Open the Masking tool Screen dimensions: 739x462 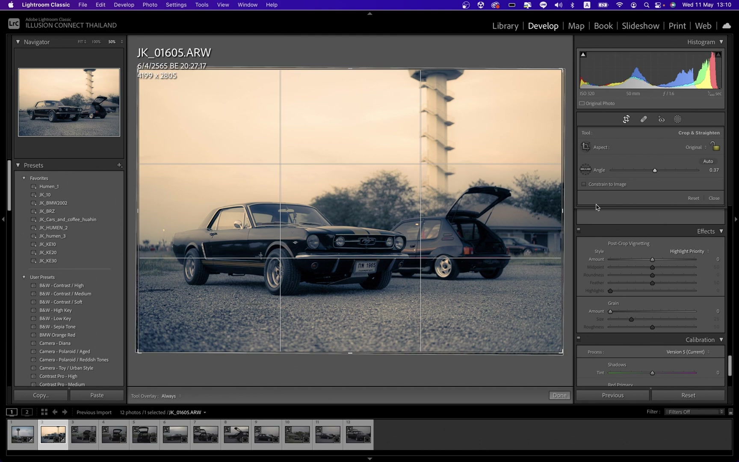point(677,119)
